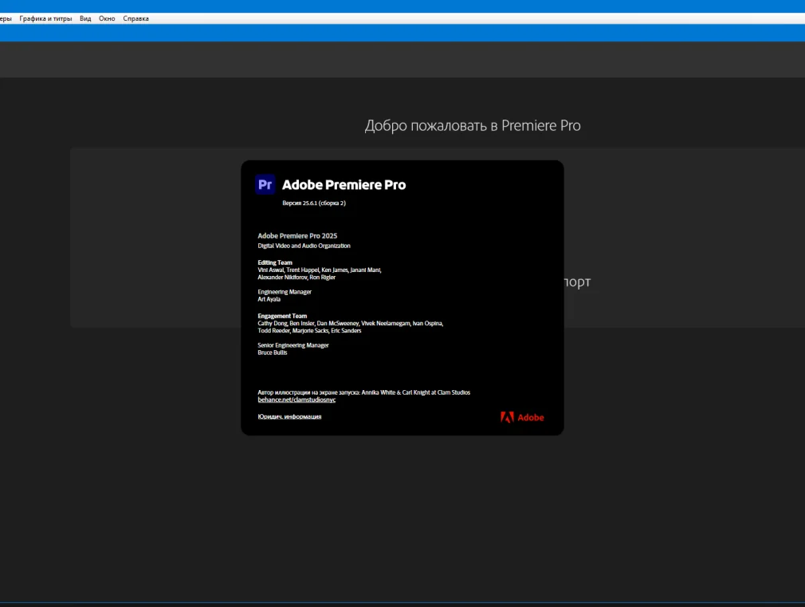Click the splash illustration author credit line
The image size is (805, 607).
[363, 392]
